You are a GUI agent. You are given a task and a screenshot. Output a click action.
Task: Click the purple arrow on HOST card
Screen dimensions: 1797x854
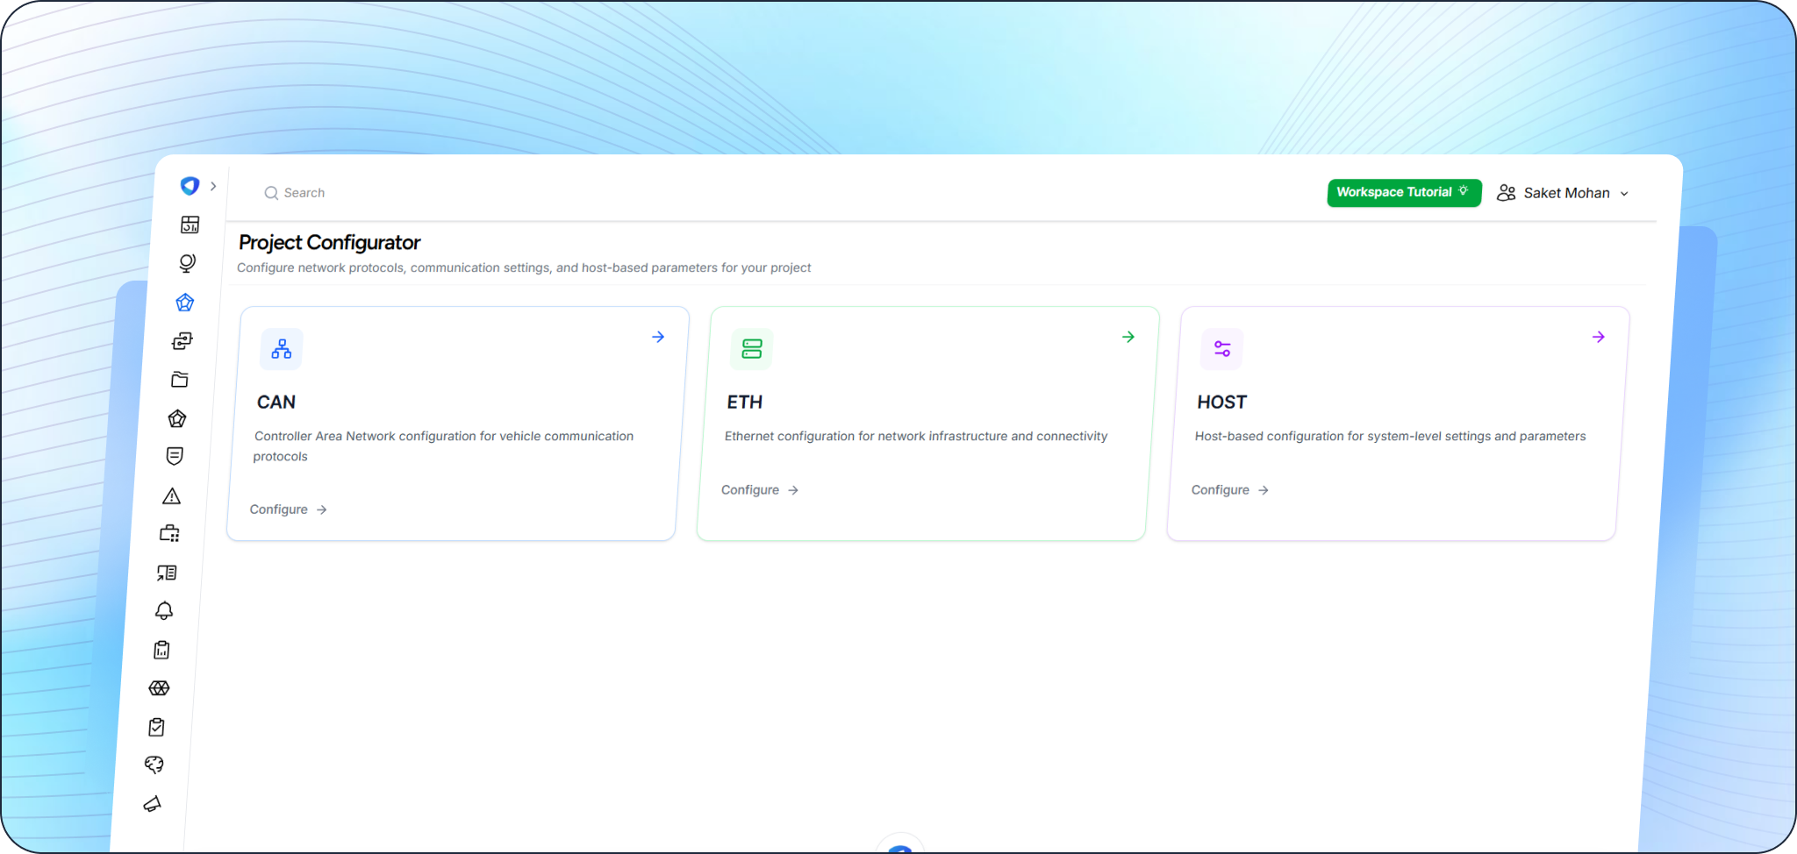pyautogui.click(x=1598, y=337)
